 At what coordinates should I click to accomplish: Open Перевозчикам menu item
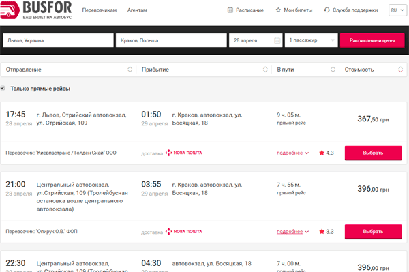coord(100,10)
